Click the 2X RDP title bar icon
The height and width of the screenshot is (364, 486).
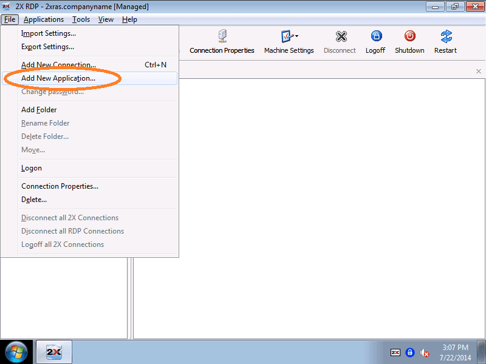tap(6, 6)
